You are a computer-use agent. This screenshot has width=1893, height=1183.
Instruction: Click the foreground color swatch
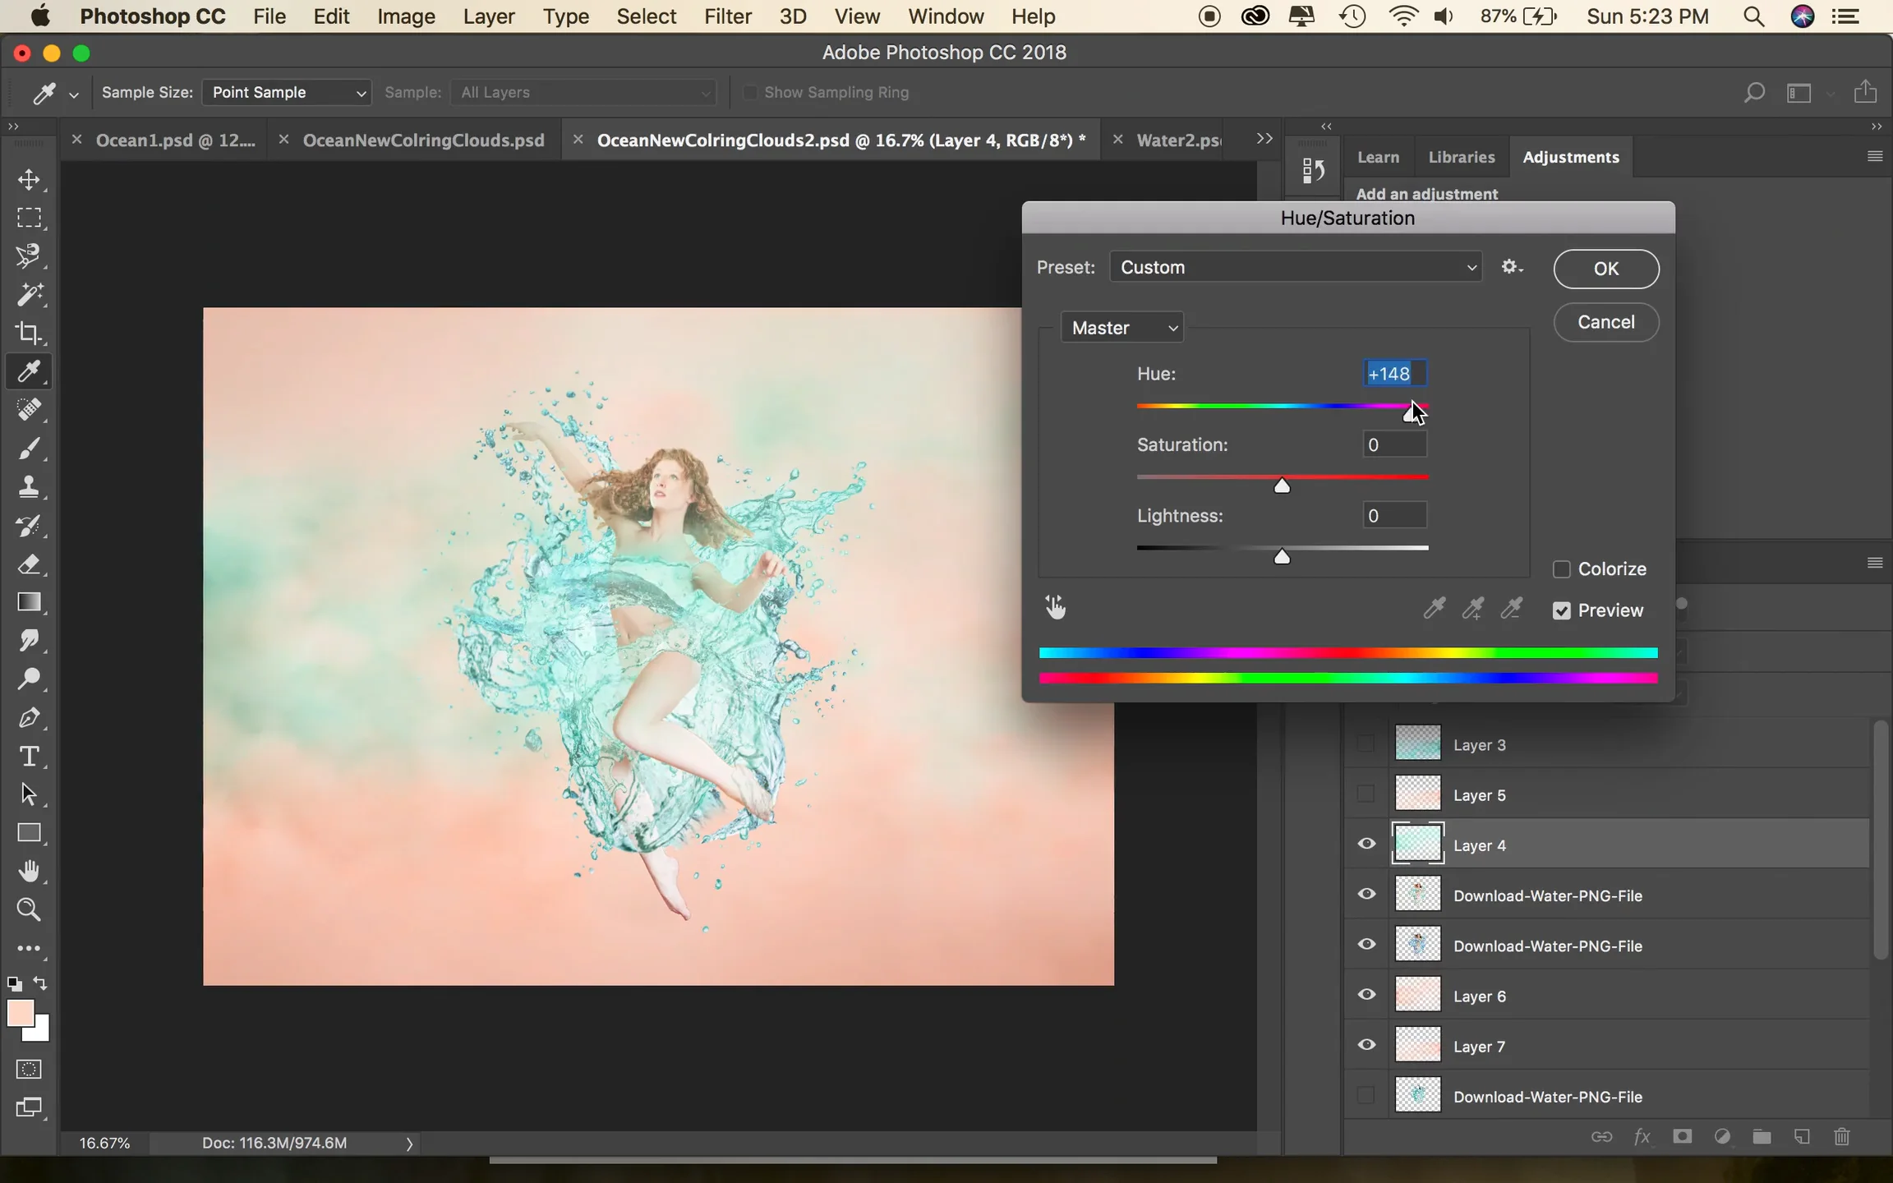pos(20,1014)
